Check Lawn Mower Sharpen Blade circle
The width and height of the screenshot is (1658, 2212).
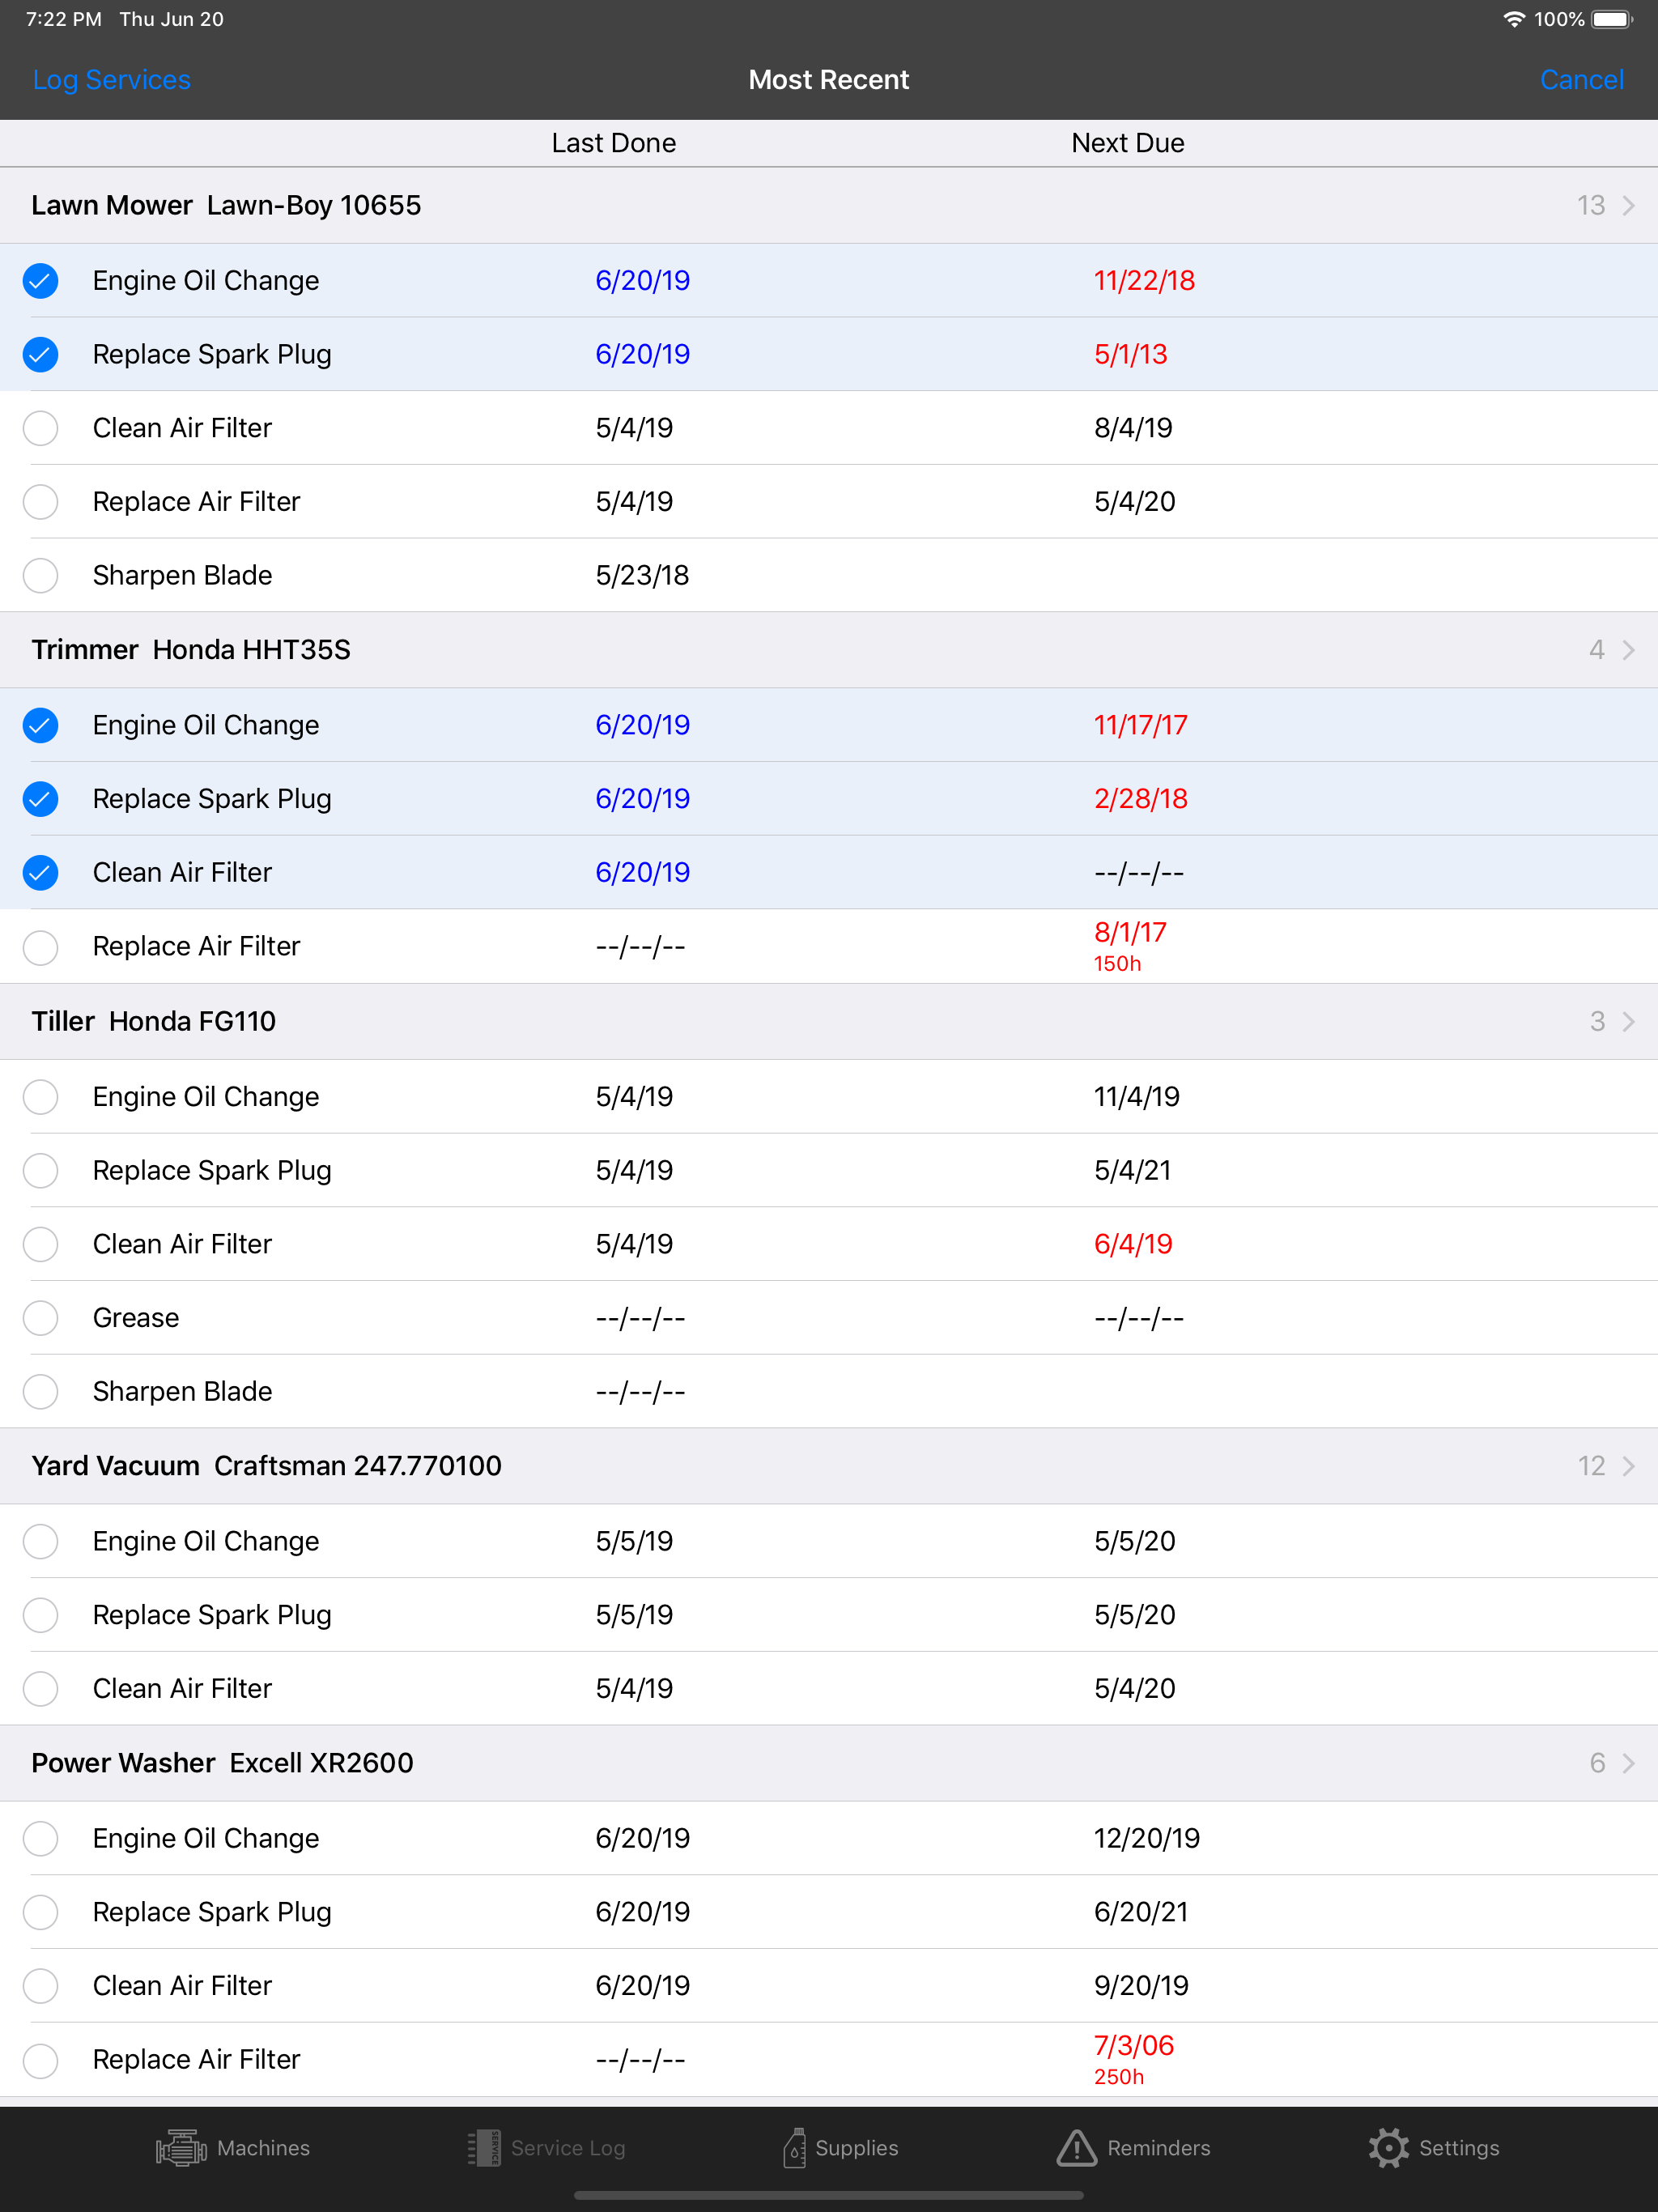[41, 575]
